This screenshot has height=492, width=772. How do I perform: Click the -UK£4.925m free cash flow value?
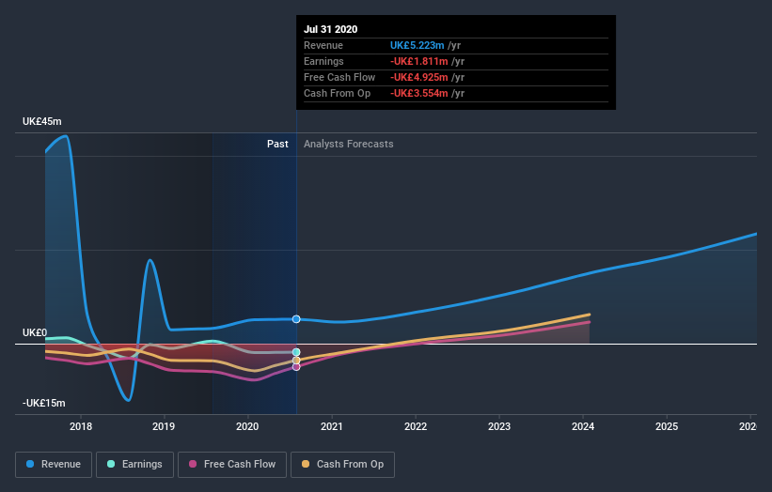click(x=419, y=77)
